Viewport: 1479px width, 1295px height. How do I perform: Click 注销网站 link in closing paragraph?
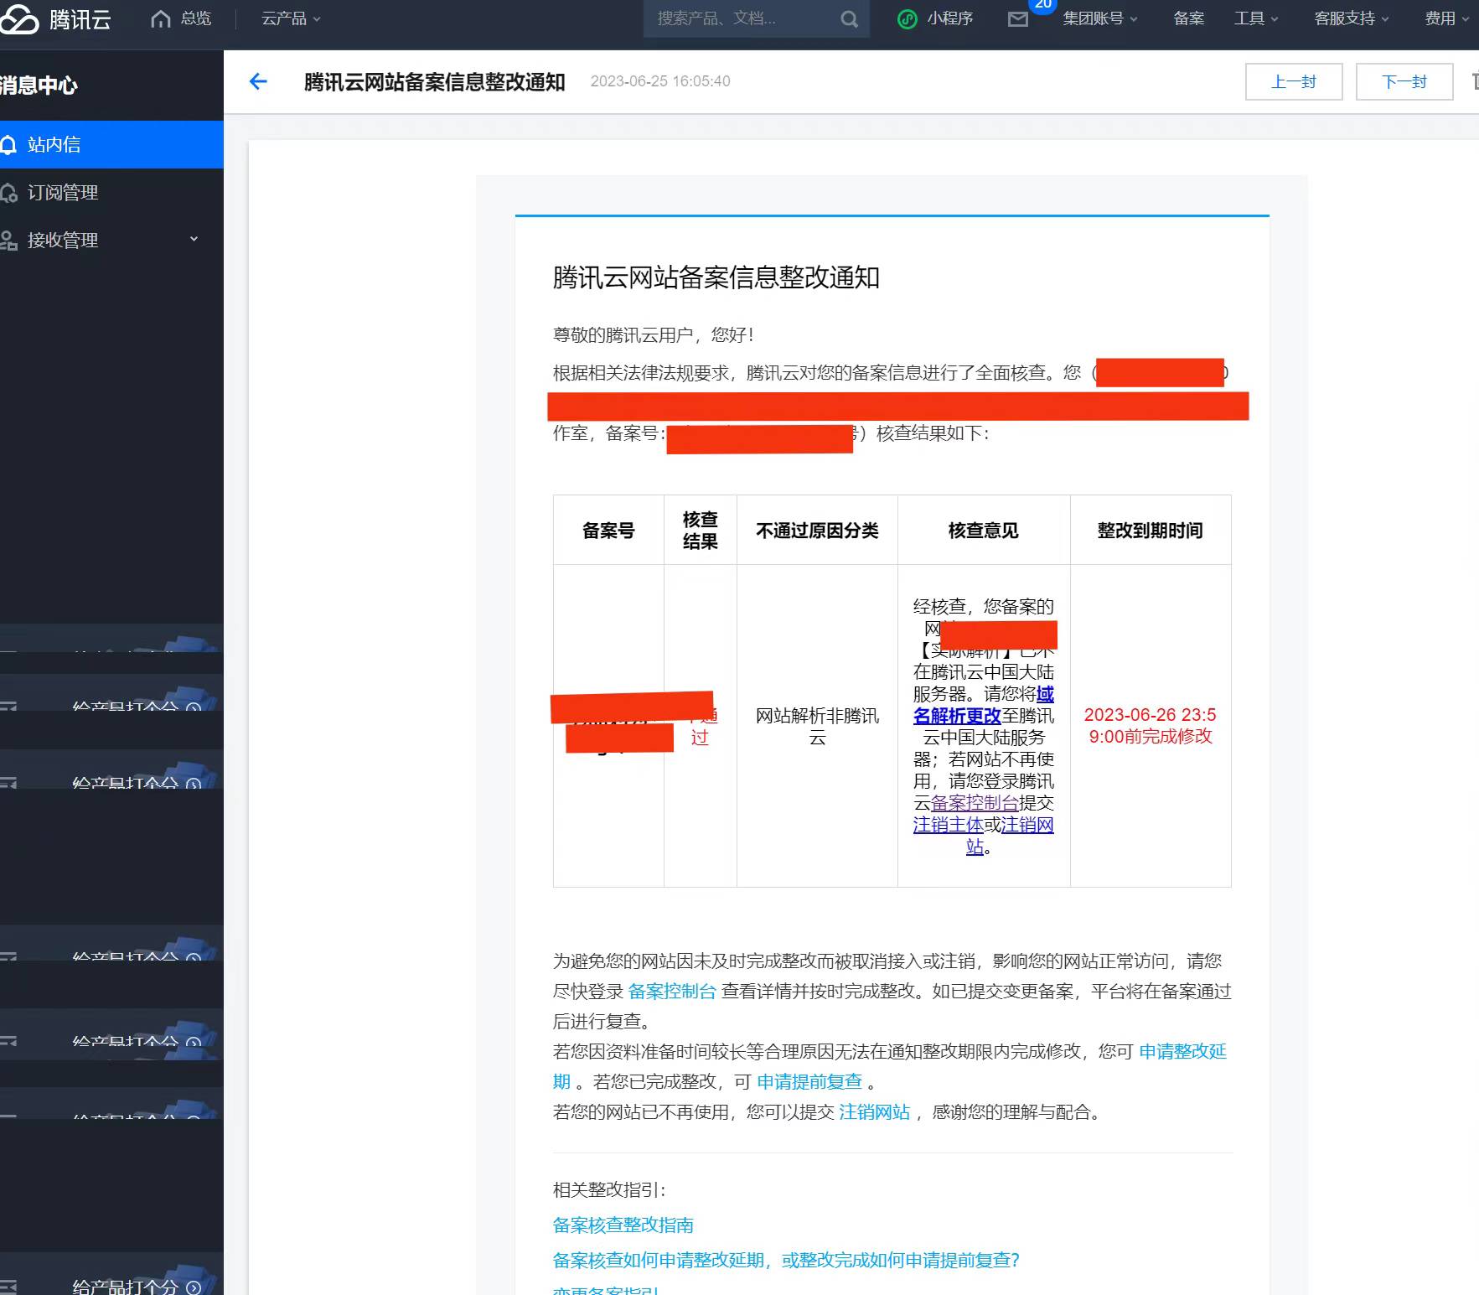click(x=874, y=1111)
